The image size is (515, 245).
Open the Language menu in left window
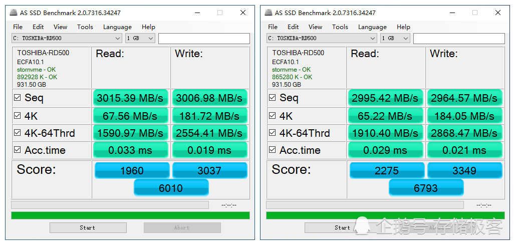point(117,27)
